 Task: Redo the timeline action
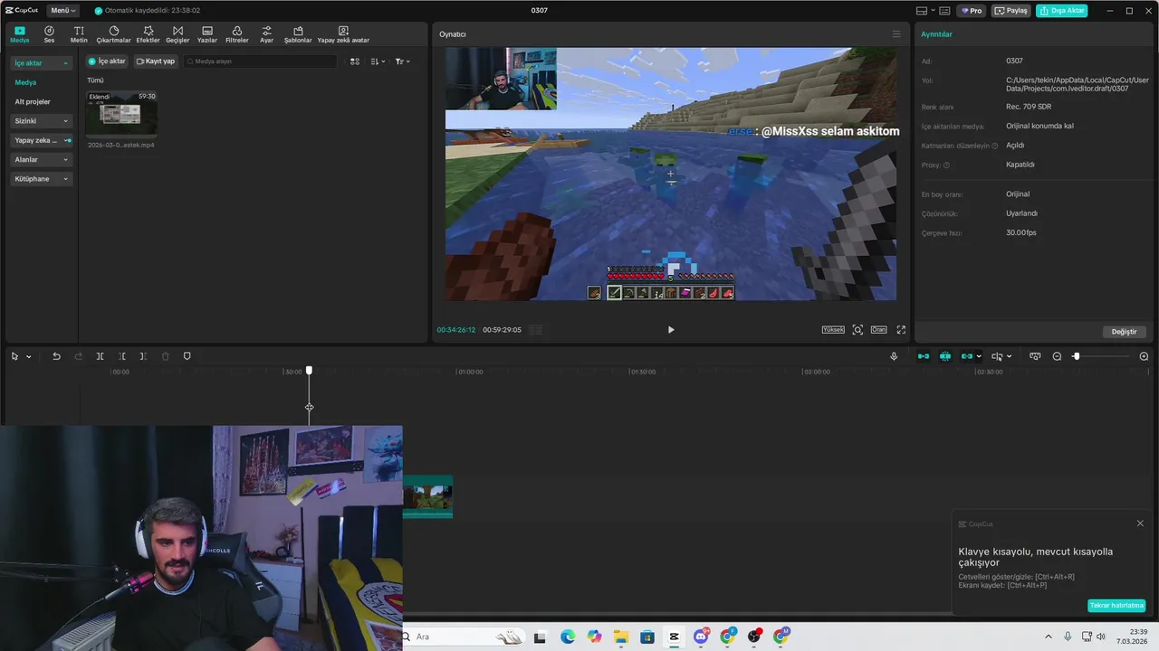tap(78, 356)
